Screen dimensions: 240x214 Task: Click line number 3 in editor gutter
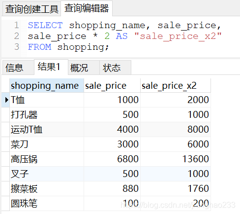coord(17,47)
